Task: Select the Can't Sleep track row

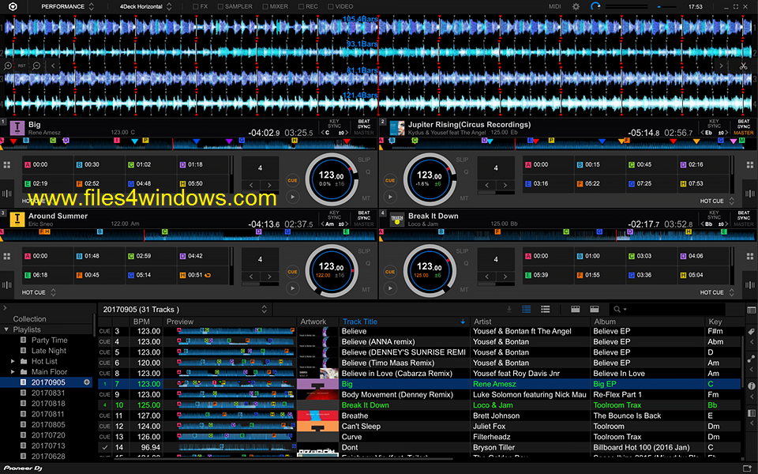Action: point(419,426)
